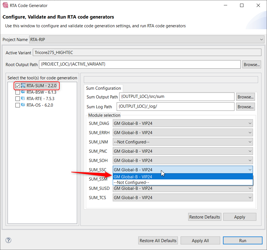267x250 pixels.
Task: Click the RTA-SUM tool icon
Action: pos(23,85)
